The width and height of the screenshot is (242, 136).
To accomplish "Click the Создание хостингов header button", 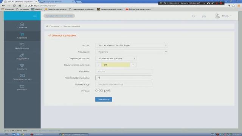I will 59,16.
